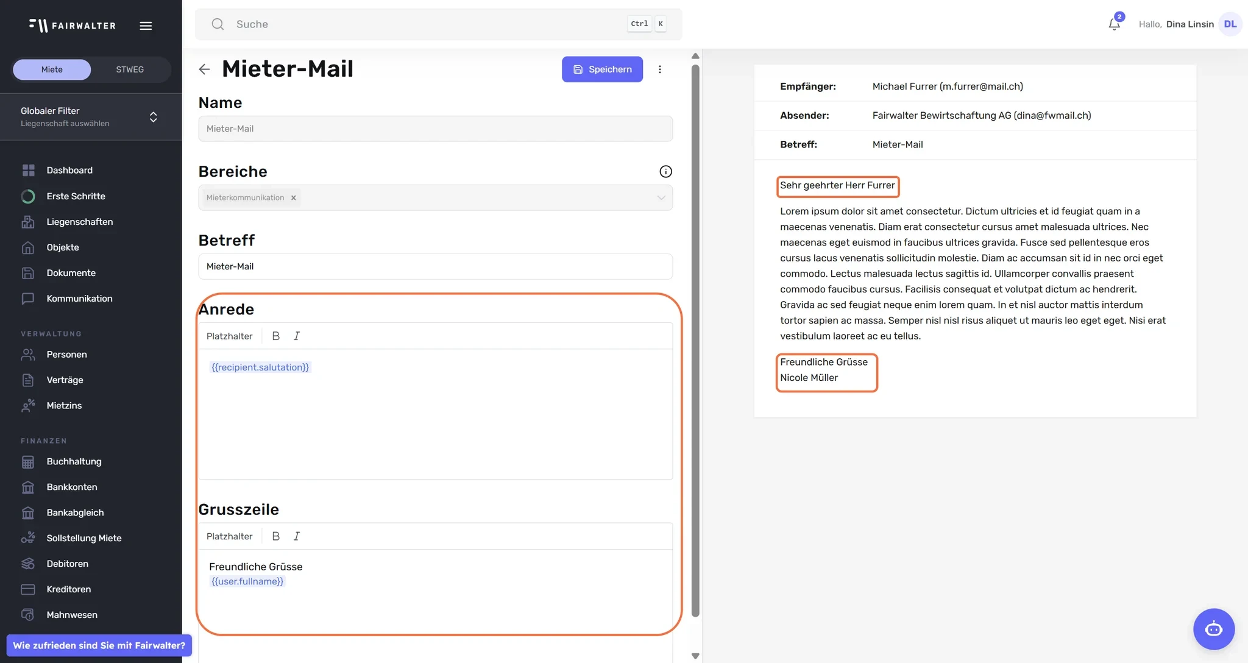Toggle italic in Grusszeile editor
Screen dimensions: 1248x663
click(297, 537)
